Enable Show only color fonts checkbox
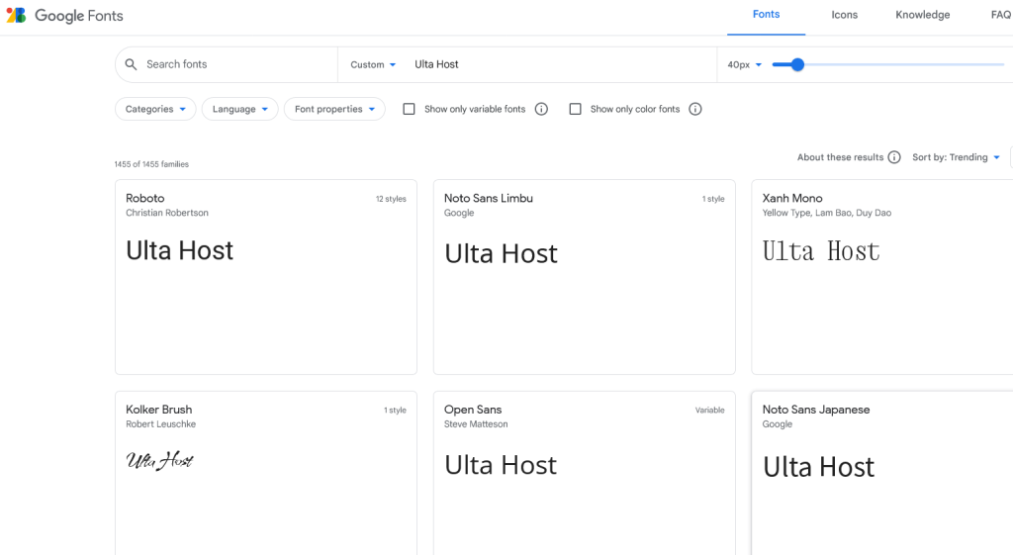Image resolution: width=1013 pixels, height=555 pixels. 575,109
